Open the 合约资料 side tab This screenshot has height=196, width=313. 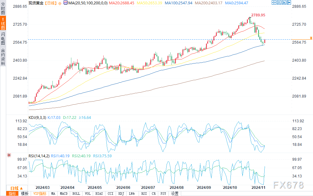[3, 57]
